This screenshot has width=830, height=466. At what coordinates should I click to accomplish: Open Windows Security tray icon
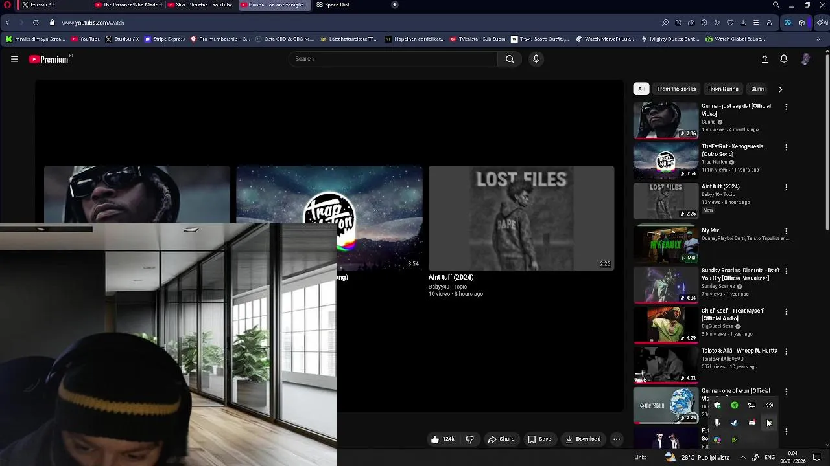[x=717, y=405]
